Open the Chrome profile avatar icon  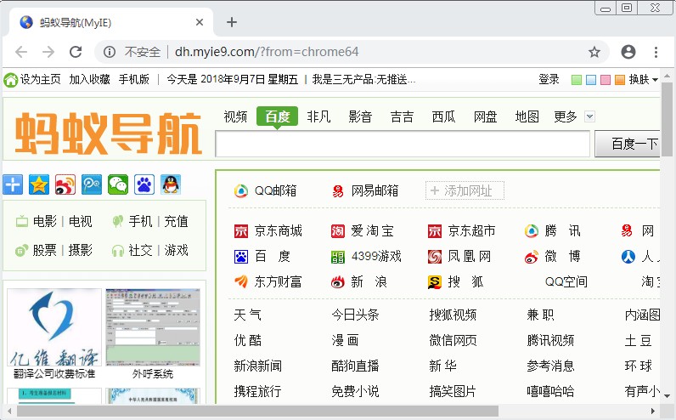pos(628,52)
